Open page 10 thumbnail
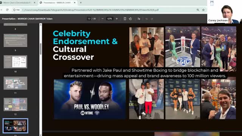The height and width of the screenshot is (136, 242). 15,62
